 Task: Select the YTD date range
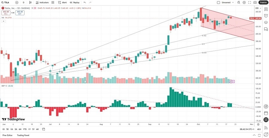coord(25,129)
